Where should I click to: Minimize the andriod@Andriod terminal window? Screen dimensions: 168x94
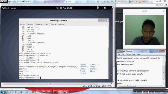click(100, 20)
